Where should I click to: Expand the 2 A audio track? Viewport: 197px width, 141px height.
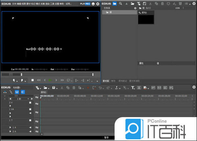(10, 132)
